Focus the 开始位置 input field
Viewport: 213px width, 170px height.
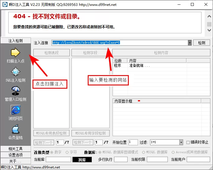coord(133,142)
